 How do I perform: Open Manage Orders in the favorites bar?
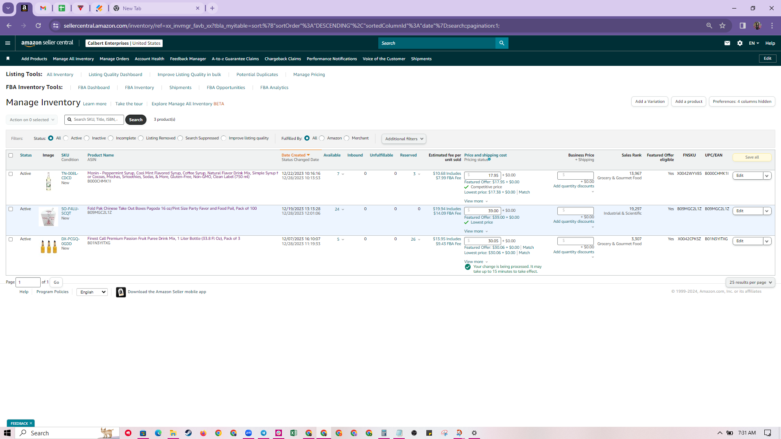114,59
